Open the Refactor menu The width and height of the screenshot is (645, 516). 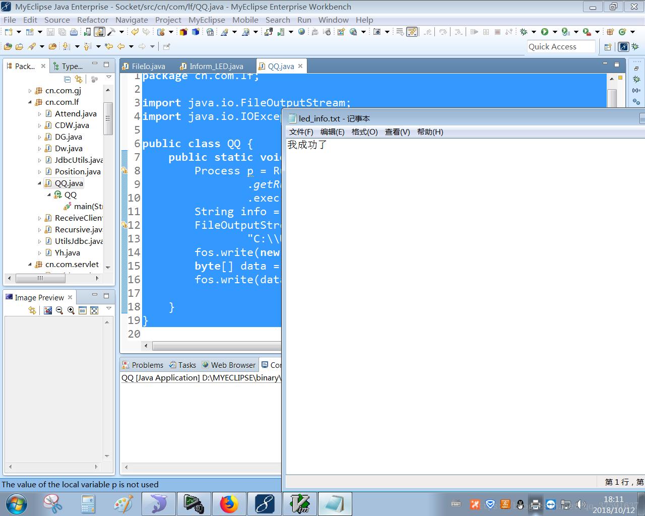click(92, 20)
